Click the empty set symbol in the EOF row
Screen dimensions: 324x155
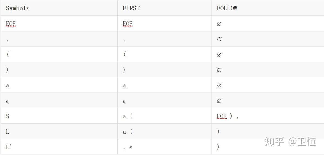219,24
